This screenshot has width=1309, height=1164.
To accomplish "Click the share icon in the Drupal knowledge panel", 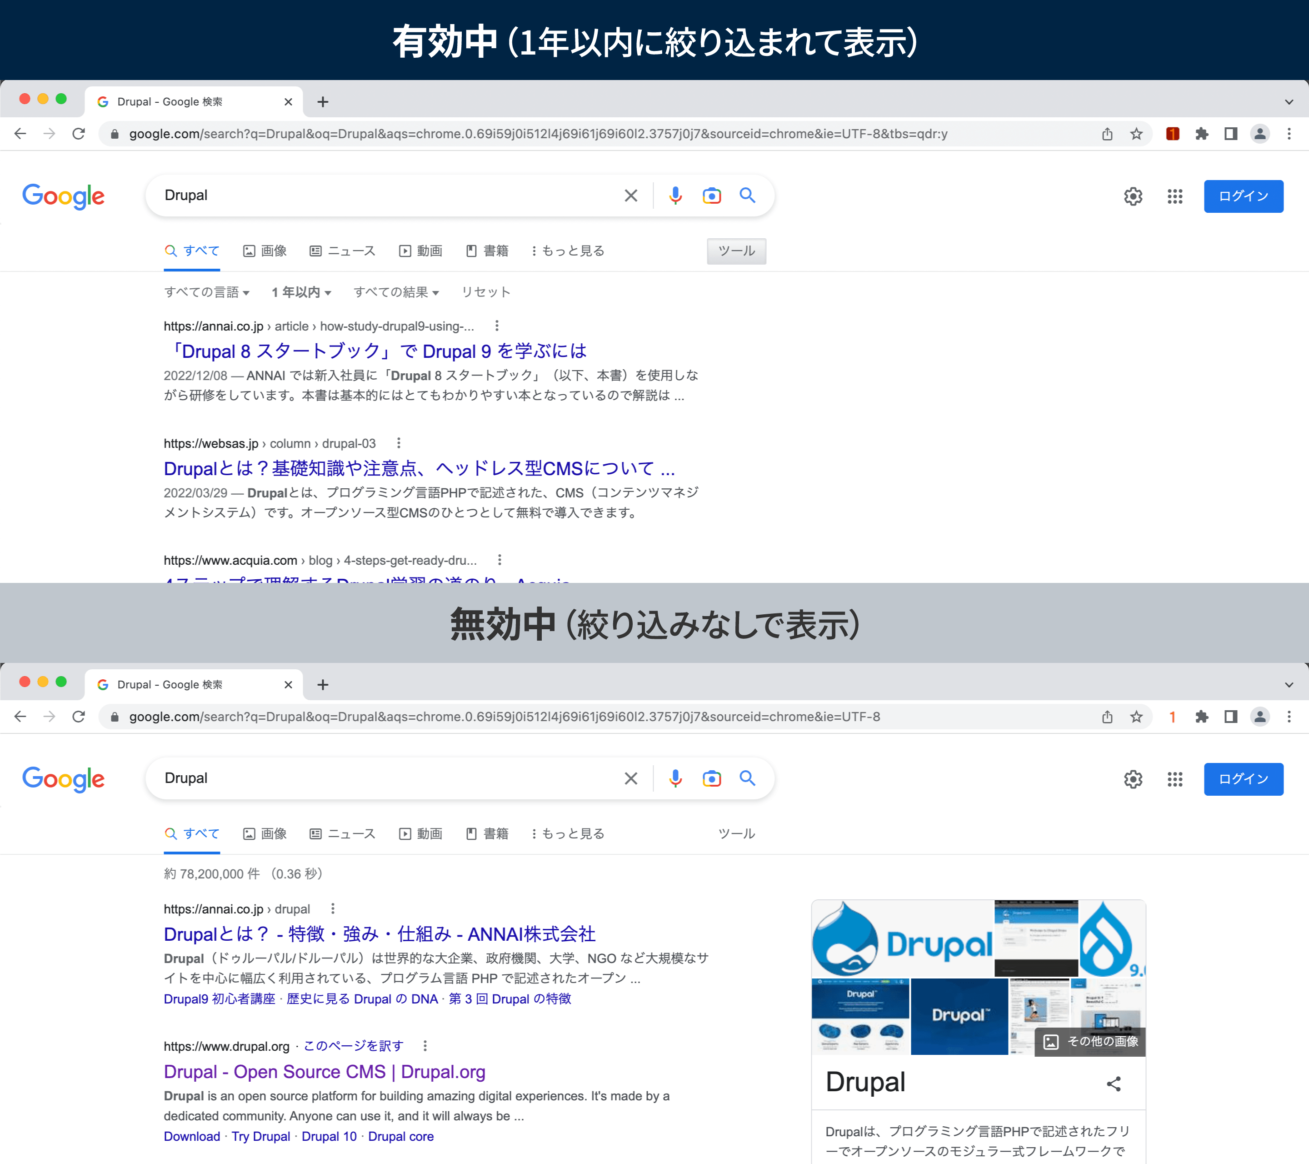I will pyautogui.click(x=1114, y=1084).
